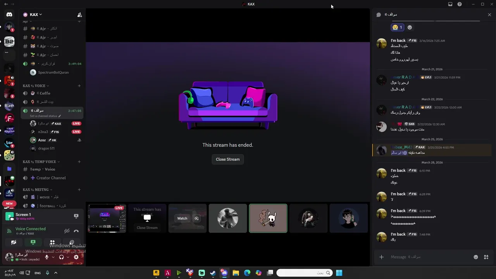Image resolution: width=496 pixels, height=279 pixels.
Task: Open user settings gear
Action: [x=76, y=257]
